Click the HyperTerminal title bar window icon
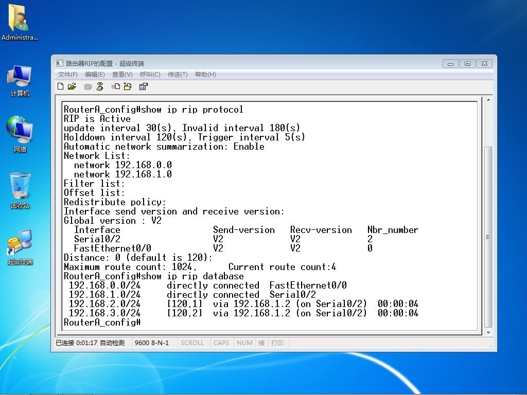 59,63
